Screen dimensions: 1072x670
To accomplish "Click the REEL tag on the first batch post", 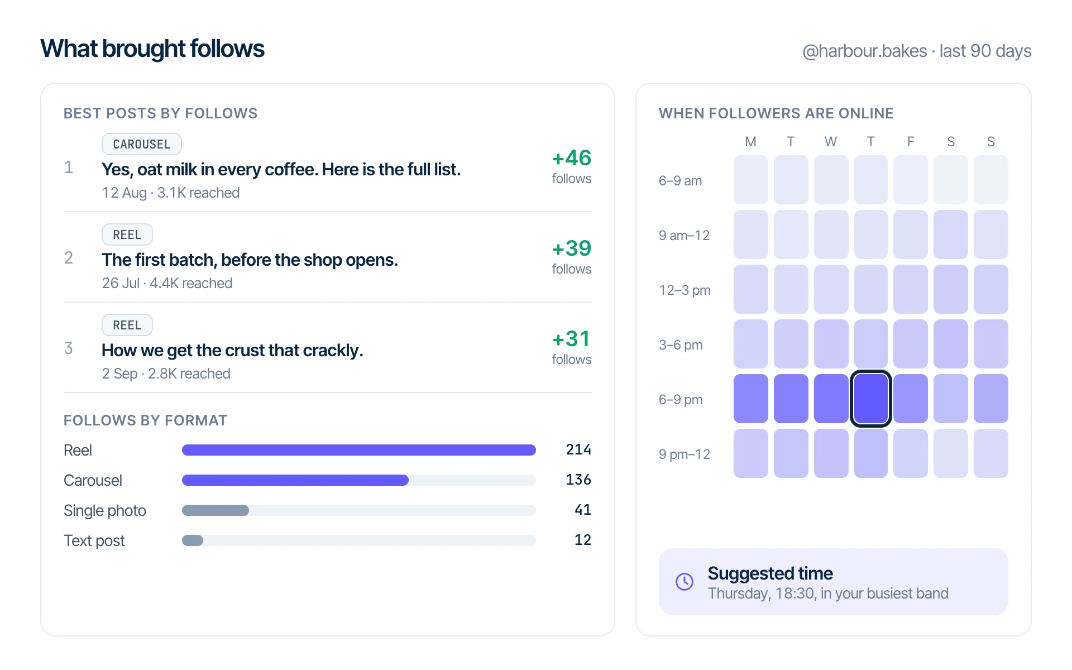I will pos(127,234).
